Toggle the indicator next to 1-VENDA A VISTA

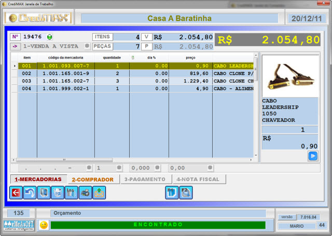point(87,46)
